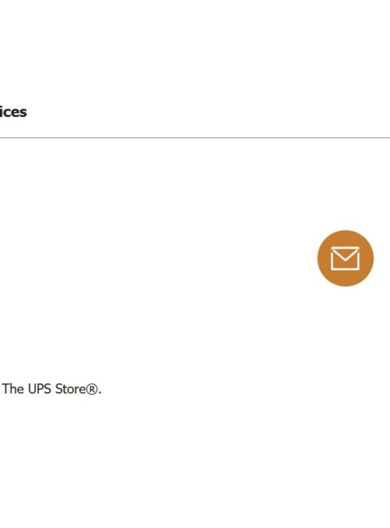Open messaging through the envelope badge

(345, 258)
